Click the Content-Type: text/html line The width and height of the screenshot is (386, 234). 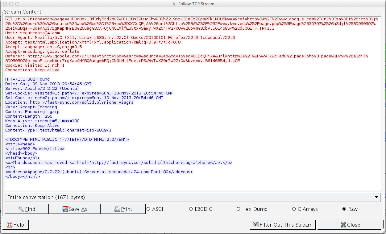click(x=58, y=130)
